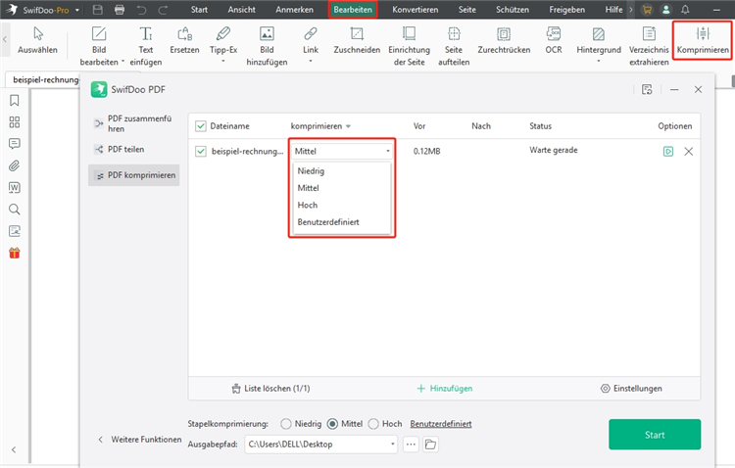
Task: Click Hinzufügen to add files
Action: [444, 389]
